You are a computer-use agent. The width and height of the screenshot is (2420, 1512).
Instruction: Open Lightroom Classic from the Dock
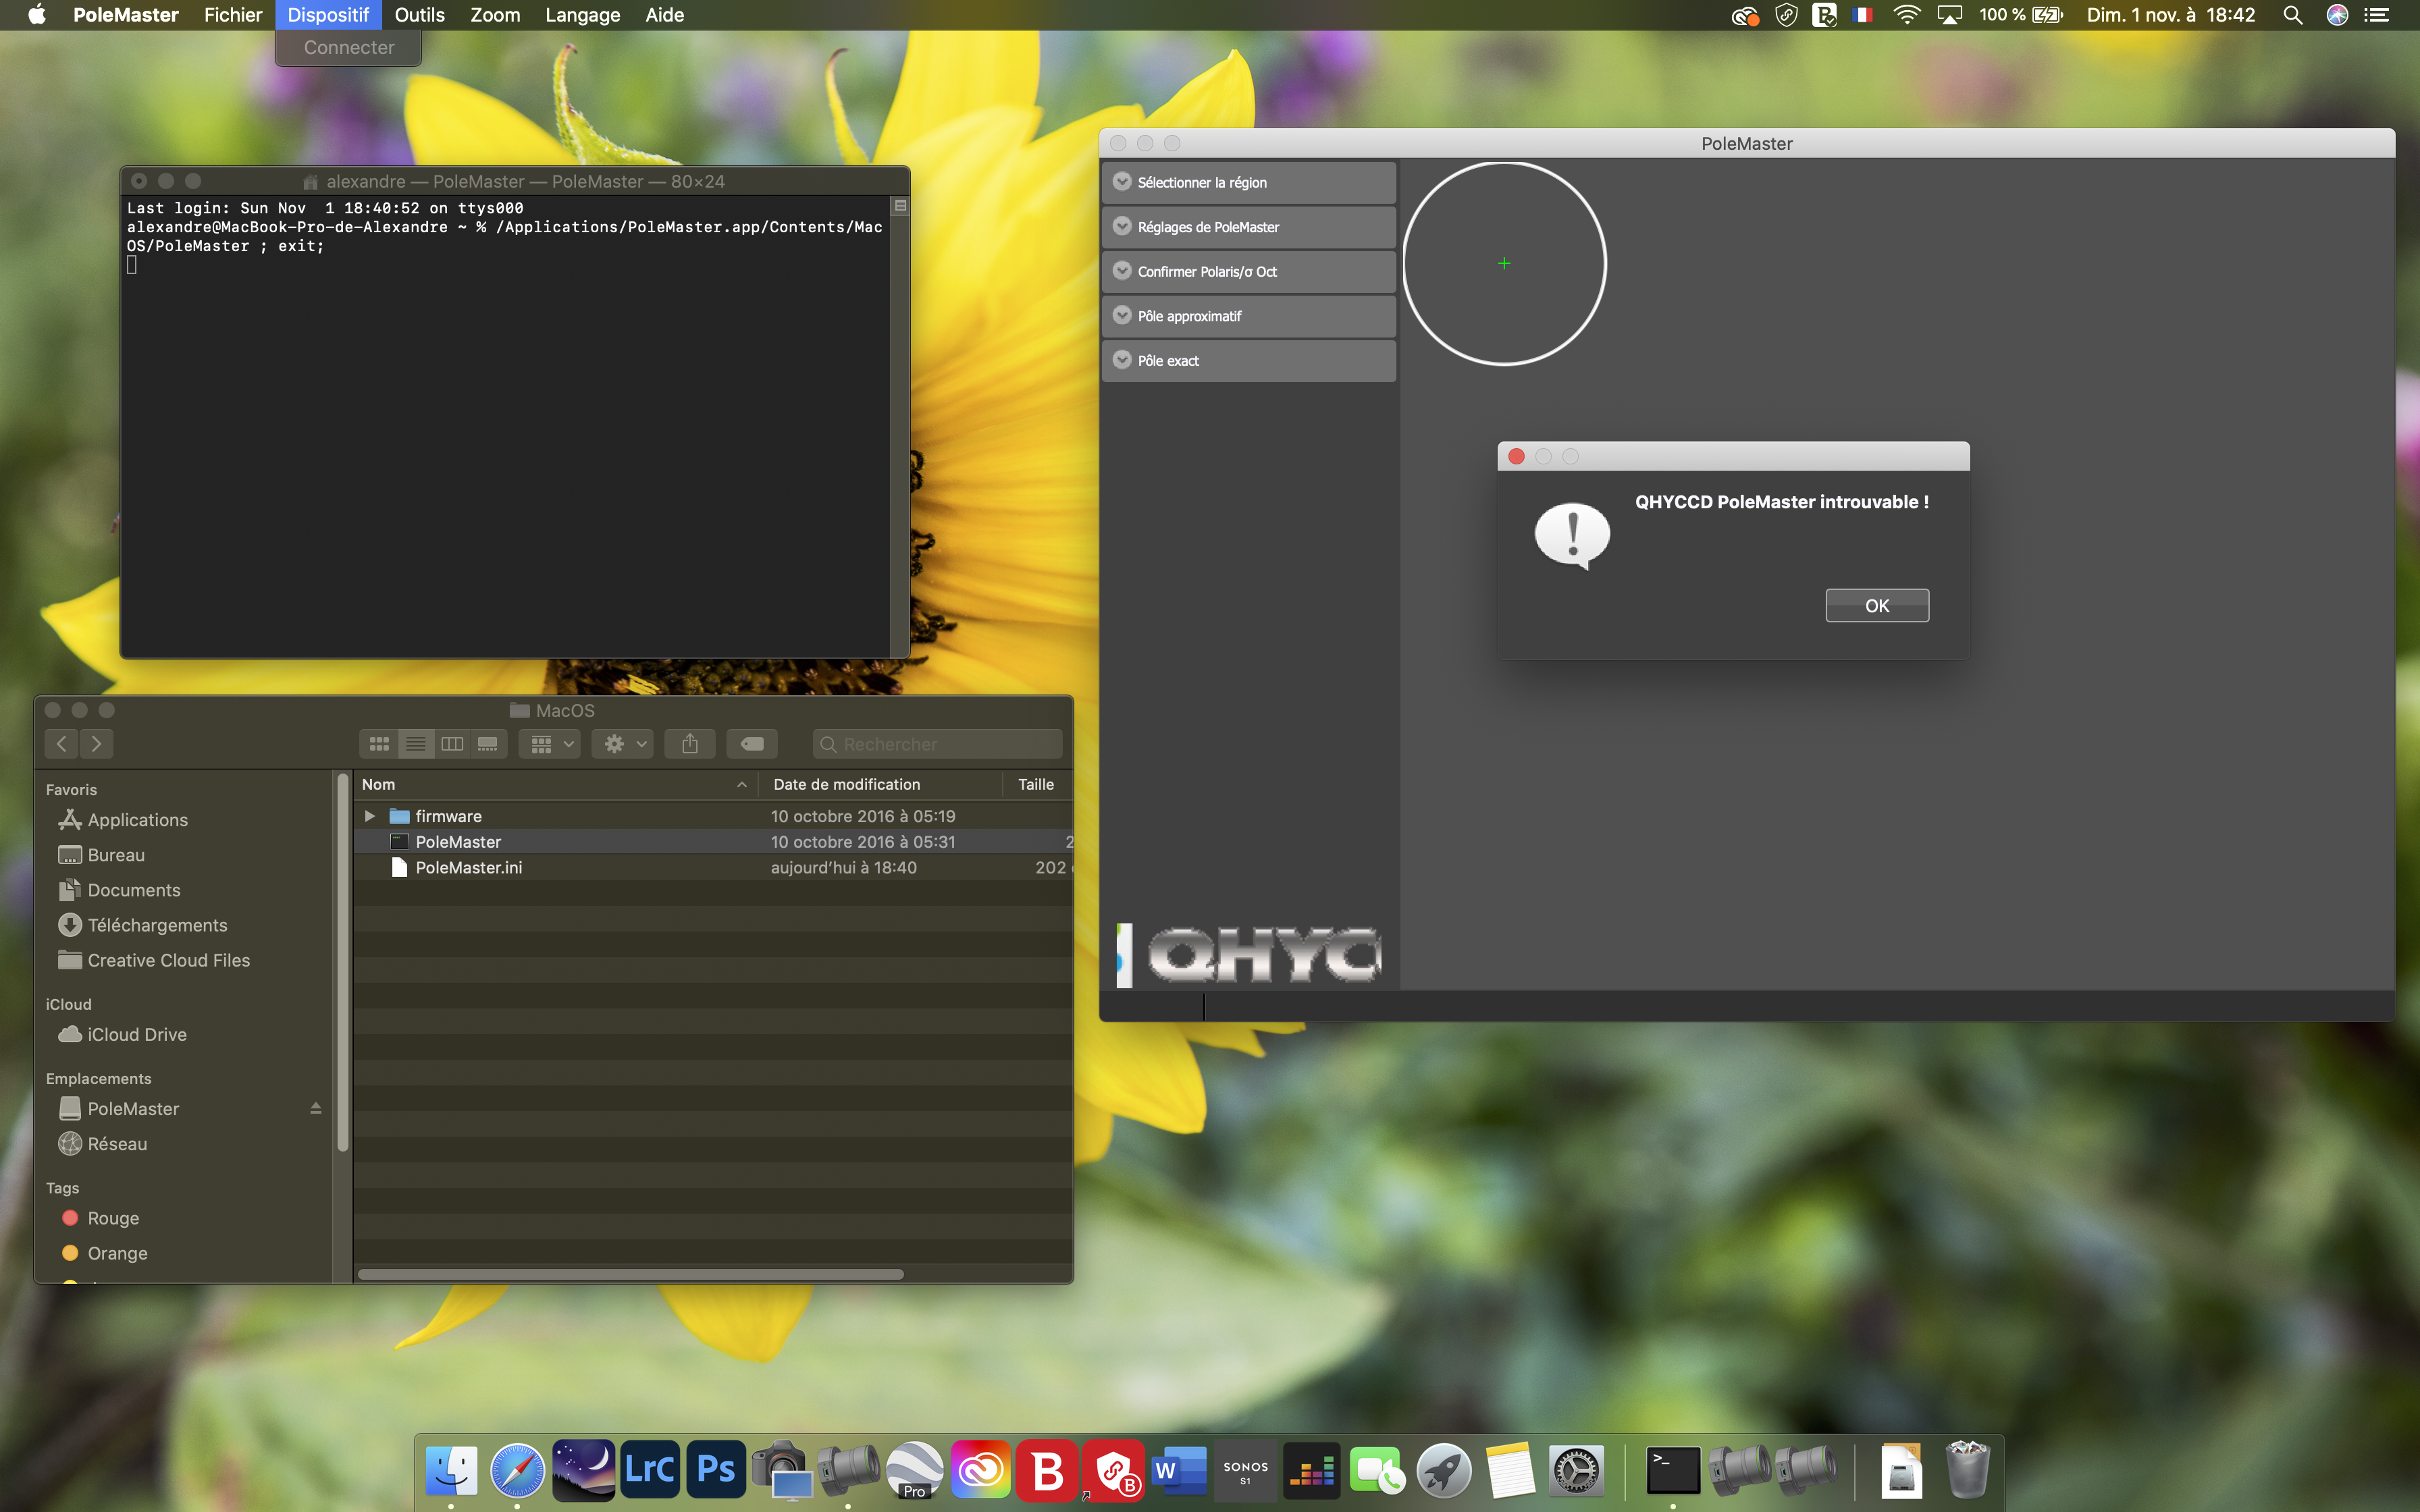pos(649,1469)
